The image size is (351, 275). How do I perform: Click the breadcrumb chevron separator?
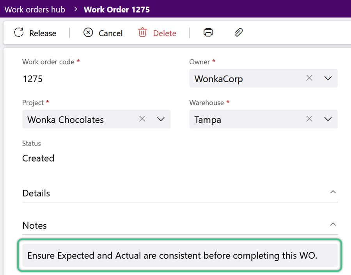[x=76, y=9]
